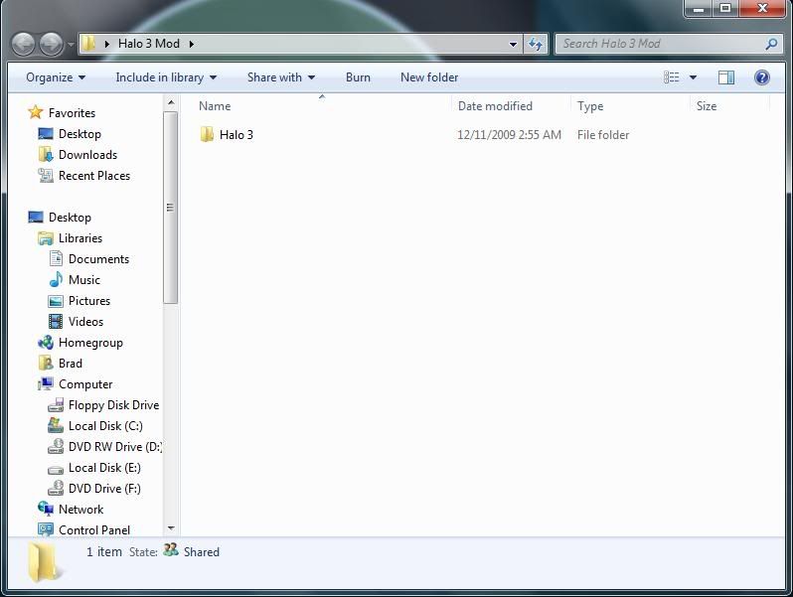Image resolution: width=793 pixels, height=597 pixels.
Task: Click the Local Disk (C:) drive icon
Action: pyautogui.click(x=56, y=425)
